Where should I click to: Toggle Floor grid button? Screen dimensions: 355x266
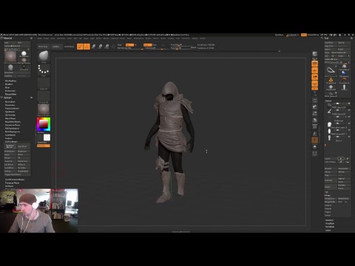coord(315,70)
